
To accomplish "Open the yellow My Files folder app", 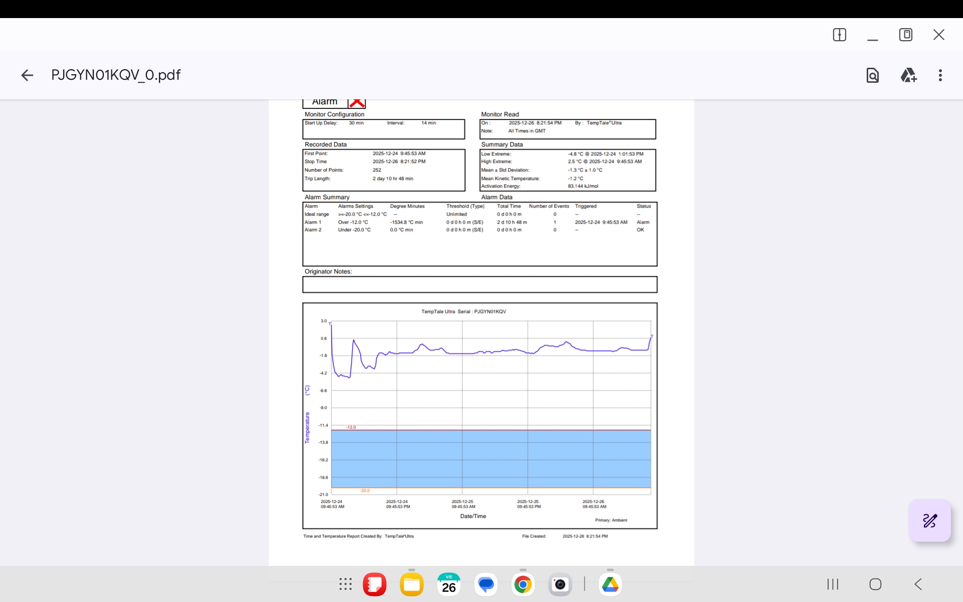I will tap(412, 584).
